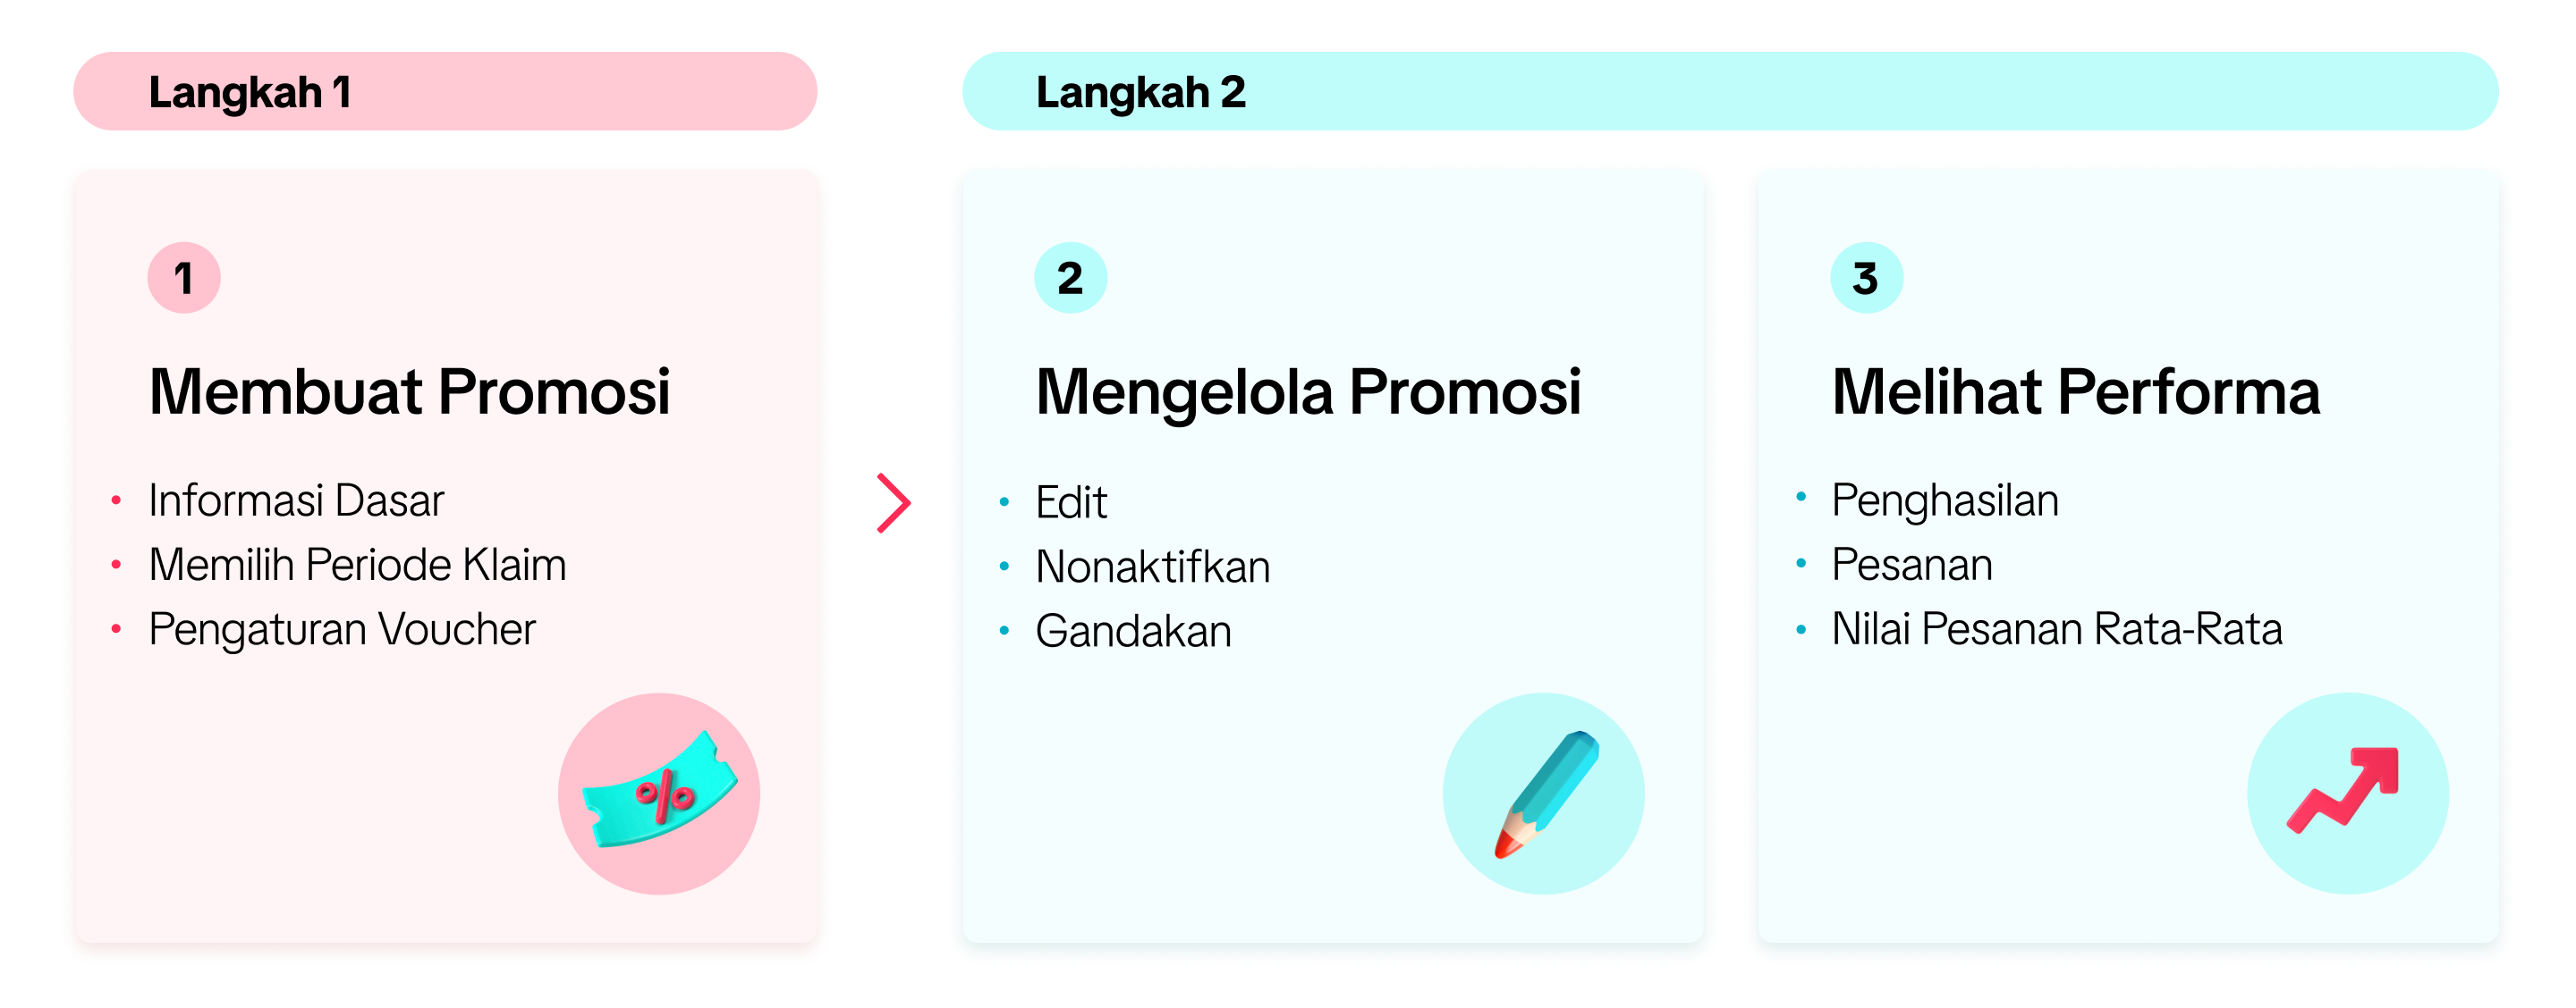Select the Langkah 1 pink header
This screenshot has width=2576, height=1008.
click(x=445, y=92)
